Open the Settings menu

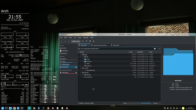tap(86, 37)
